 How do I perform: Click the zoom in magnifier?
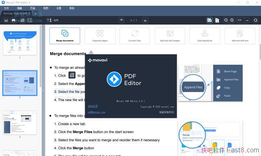tap(232, 20)
